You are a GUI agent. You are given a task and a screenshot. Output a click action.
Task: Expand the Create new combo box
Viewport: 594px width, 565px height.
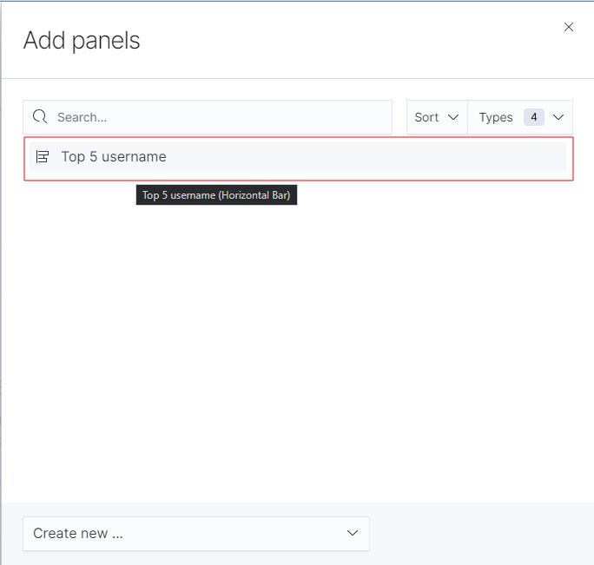pyautogui.click(x=195, y=534)
